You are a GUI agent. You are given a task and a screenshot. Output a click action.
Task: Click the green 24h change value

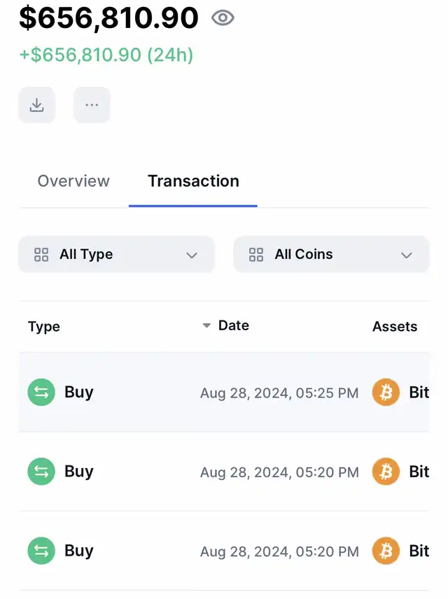(106, 55)
